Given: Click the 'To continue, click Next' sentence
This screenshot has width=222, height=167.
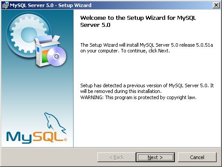Looking at the screenshot, I should click(x=145, y=51).
